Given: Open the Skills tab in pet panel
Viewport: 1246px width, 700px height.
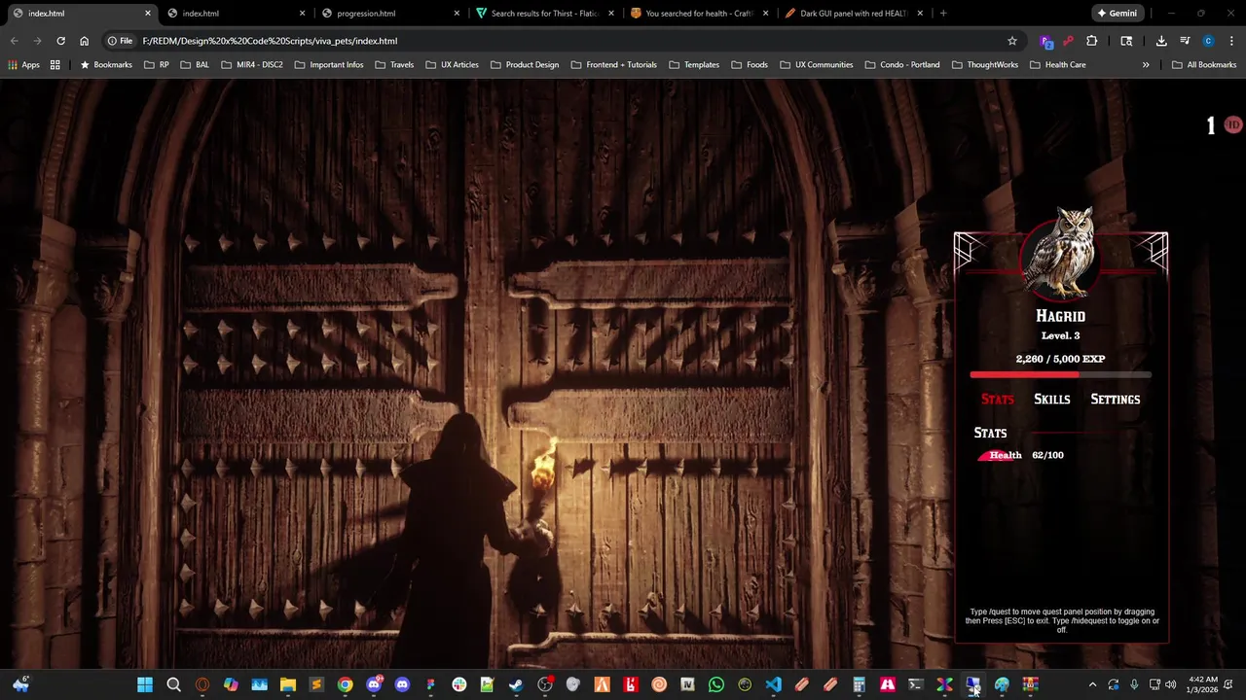Looking at the screenshot, I should [1051, 400].
